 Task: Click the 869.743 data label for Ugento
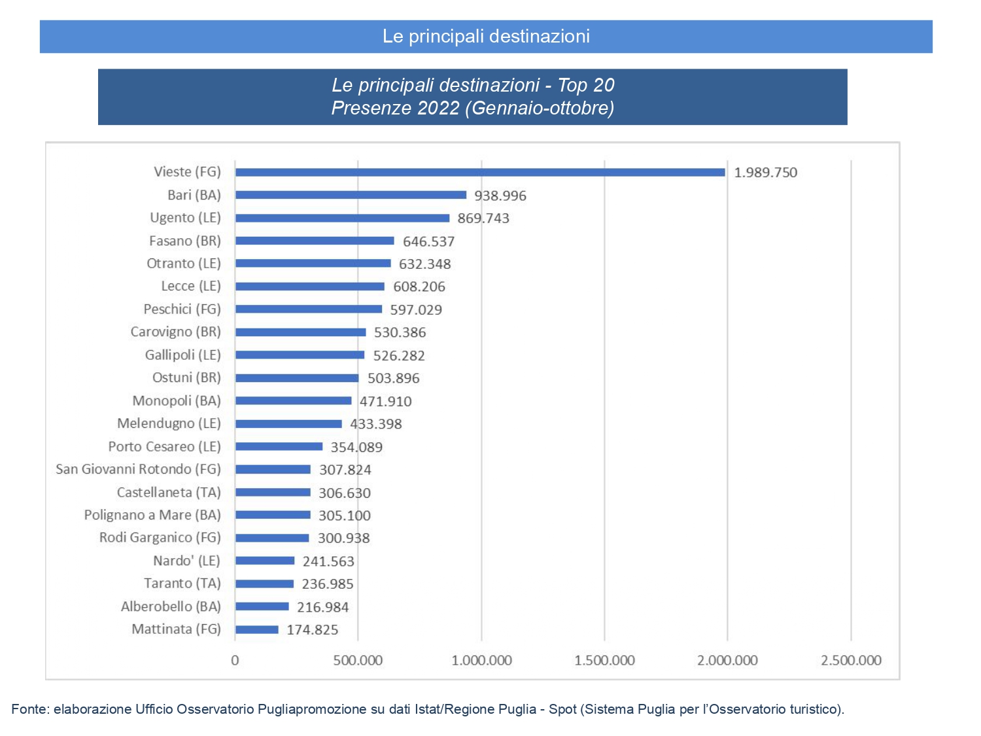pyautogui.click(x=483, y=219)
